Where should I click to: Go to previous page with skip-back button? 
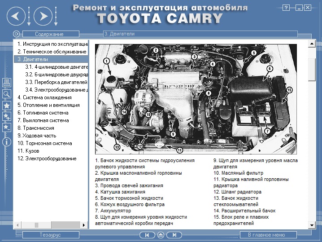coord(147,235)
